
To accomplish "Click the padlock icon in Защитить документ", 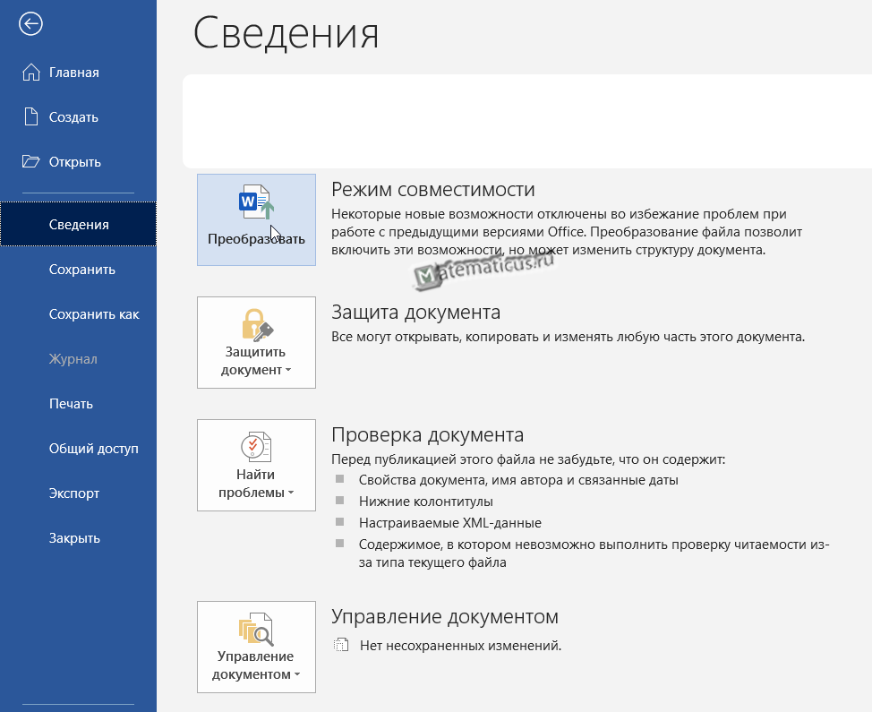I will click(x=255, y=325).
